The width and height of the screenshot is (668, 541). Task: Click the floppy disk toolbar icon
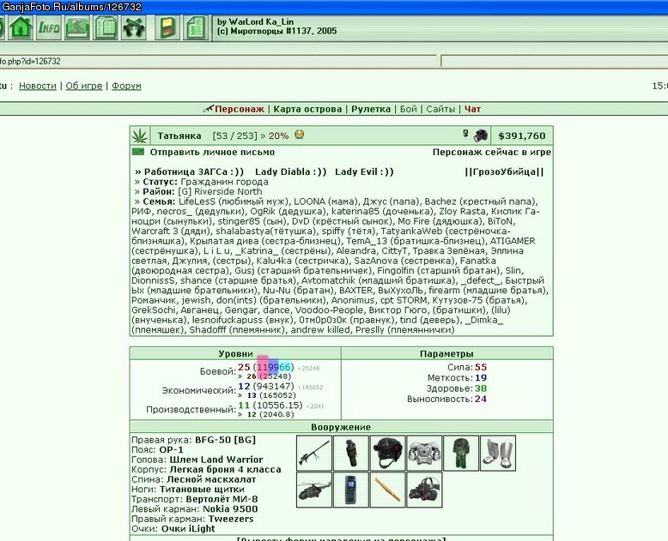167,27
